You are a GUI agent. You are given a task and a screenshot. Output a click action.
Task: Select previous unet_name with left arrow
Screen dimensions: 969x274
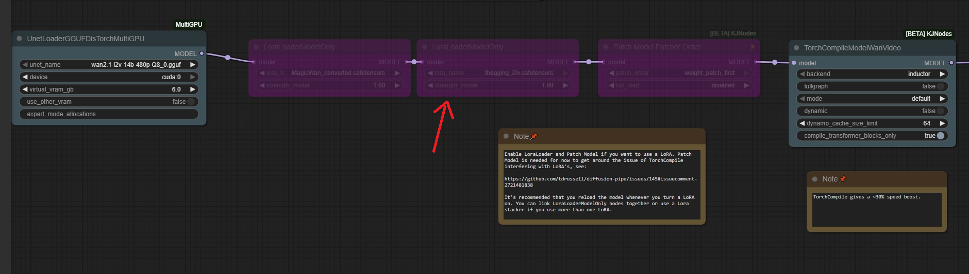pos(24,65)
